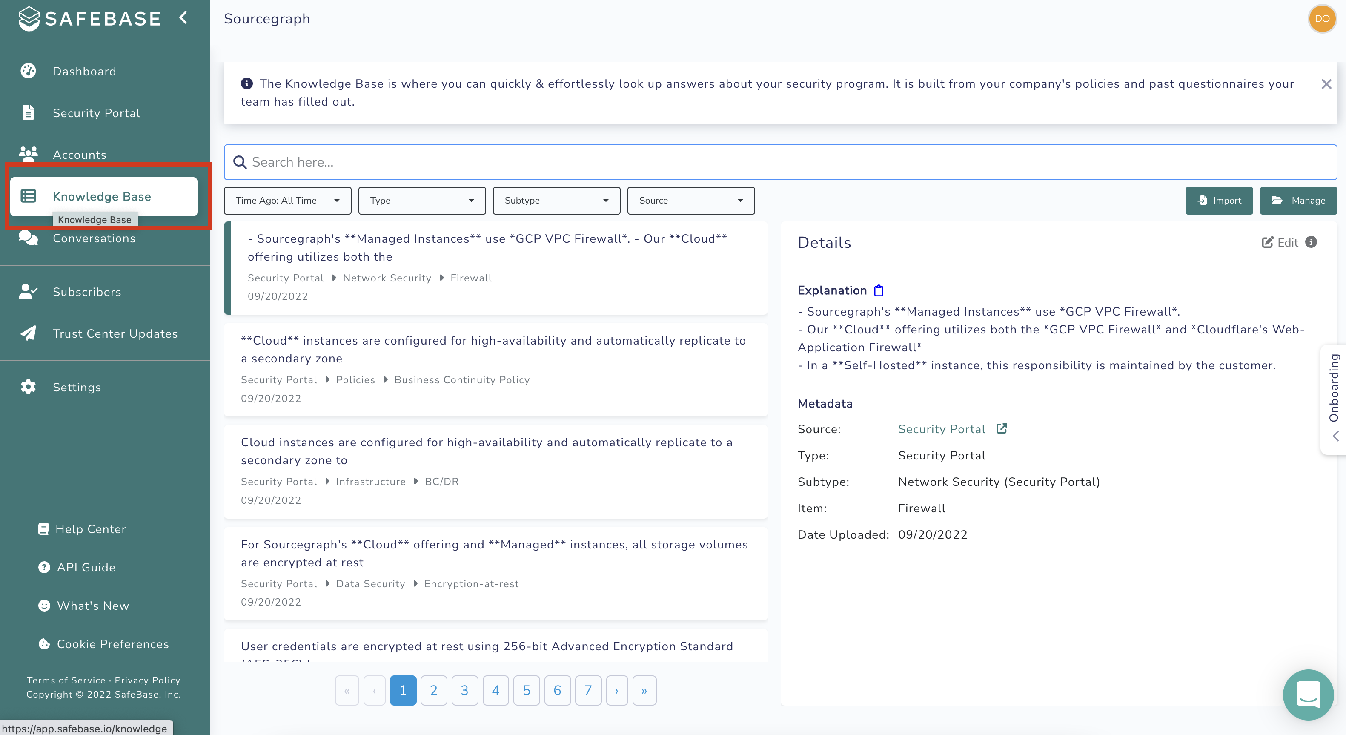Image resolution: width=1346 pixels, height=735 pixels.
Task: Navigate to Security Portal section
Action: coord(97,112)
